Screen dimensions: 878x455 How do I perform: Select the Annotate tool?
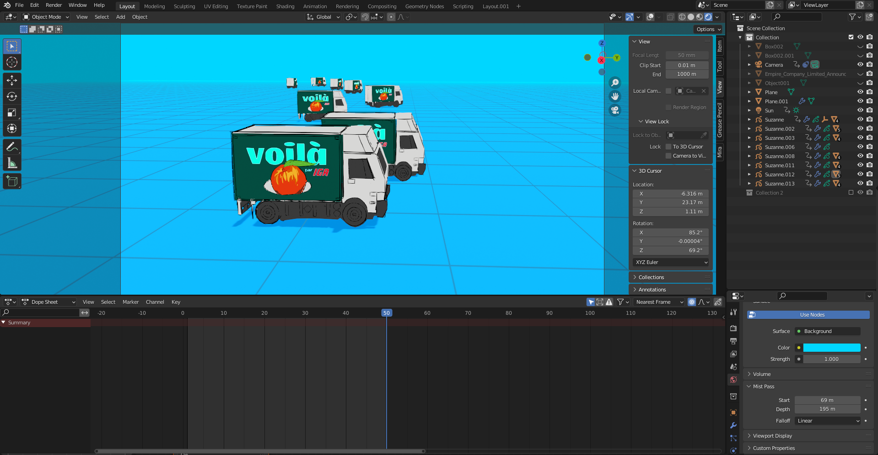pos(12,147)
